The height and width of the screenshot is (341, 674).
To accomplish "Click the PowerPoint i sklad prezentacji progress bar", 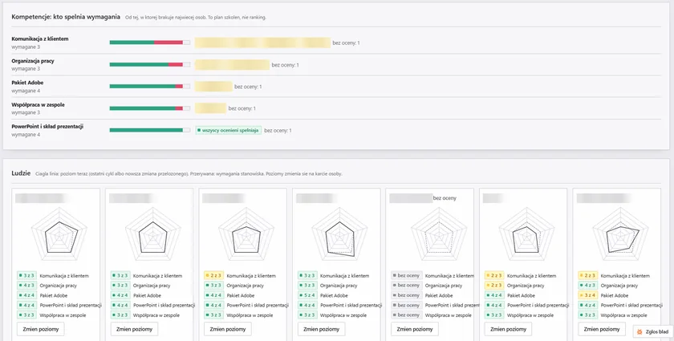I will pos(149,130).
